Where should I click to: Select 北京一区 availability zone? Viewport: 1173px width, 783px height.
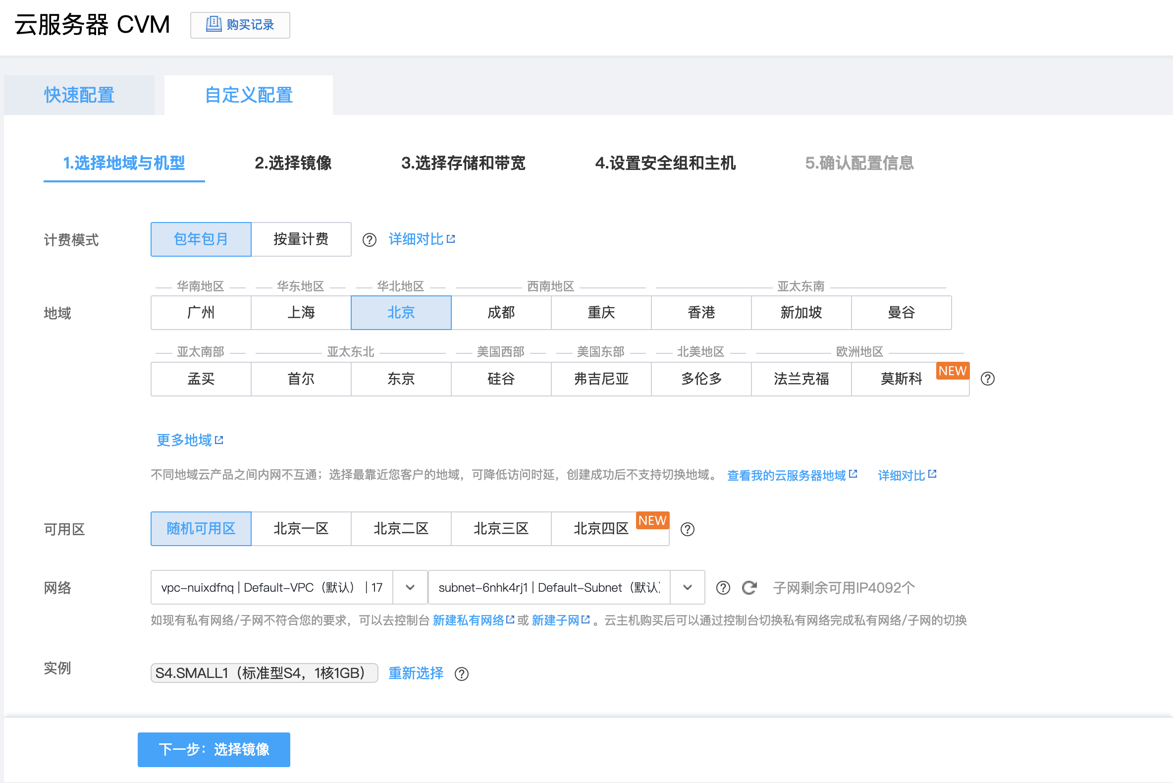click(x=301, y=529)
